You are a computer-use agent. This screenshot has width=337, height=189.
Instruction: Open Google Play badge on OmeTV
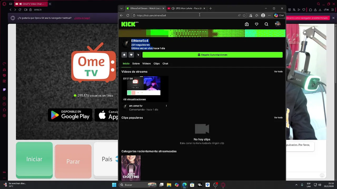pyautogui.click(x=70, y=115)
